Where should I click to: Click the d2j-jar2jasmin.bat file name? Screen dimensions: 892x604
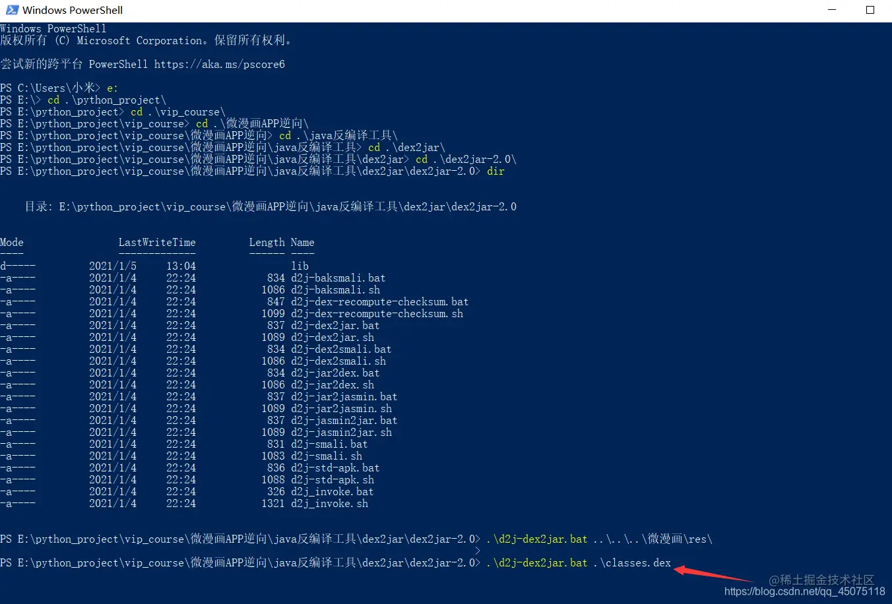(x=344, y=397)
